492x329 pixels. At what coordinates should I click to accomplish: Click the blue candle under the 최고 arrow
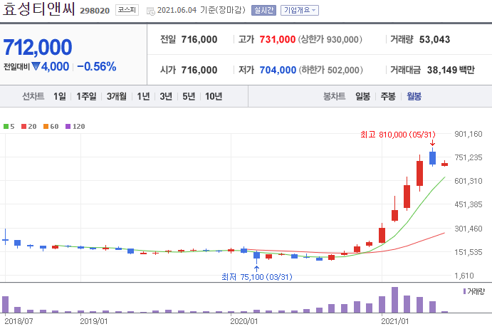click(x=432, y=158)
